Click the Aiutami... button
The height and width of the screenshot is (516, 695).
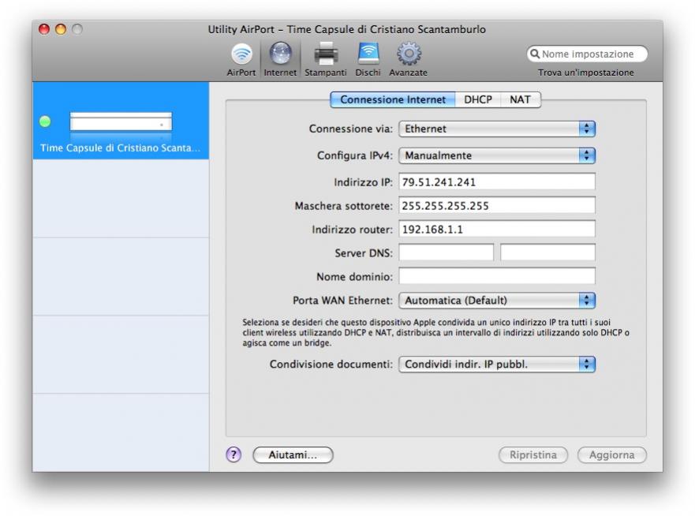(x=293, y=454)
